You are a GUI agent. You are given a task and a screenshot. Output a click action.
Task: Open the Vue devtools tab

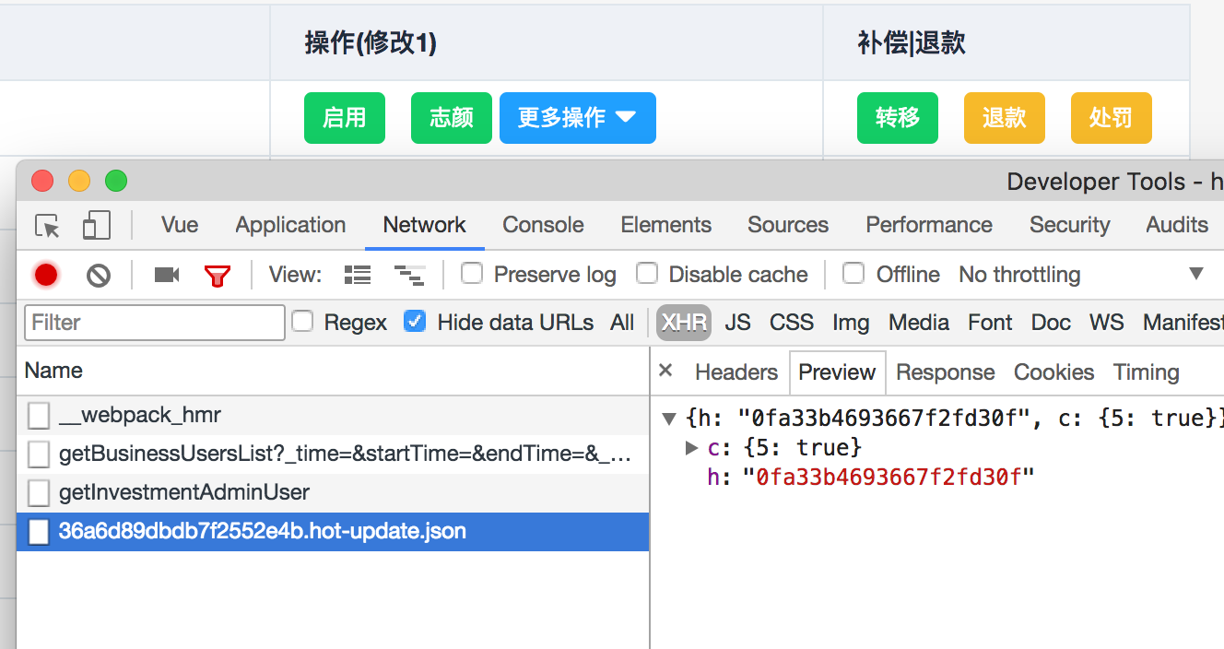[180, 225]
